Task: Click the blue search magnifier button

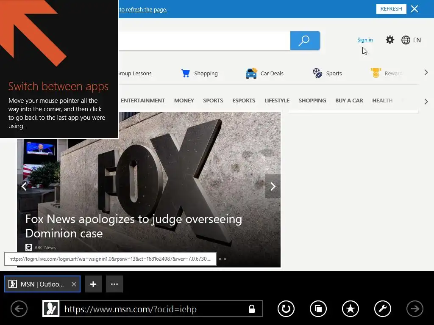Action: [305, 41]
